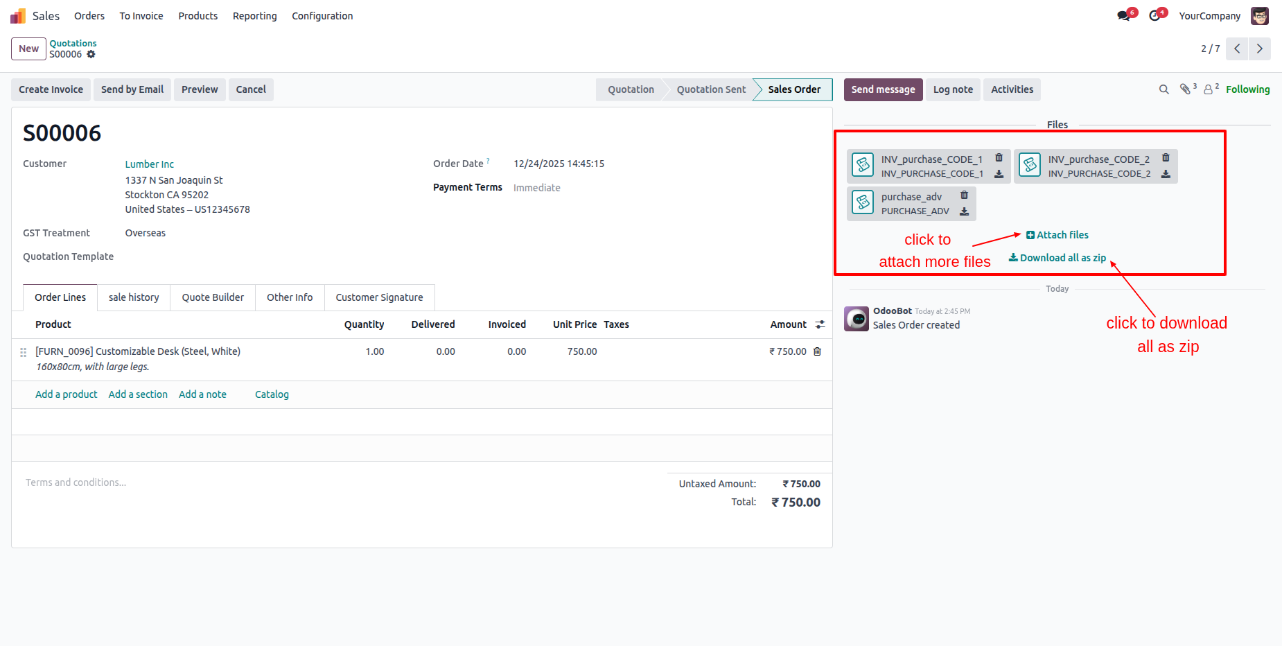The height and width of the screenshot is (646, 1282).
Task: Click Add a section link
Action: pos(138,394)
